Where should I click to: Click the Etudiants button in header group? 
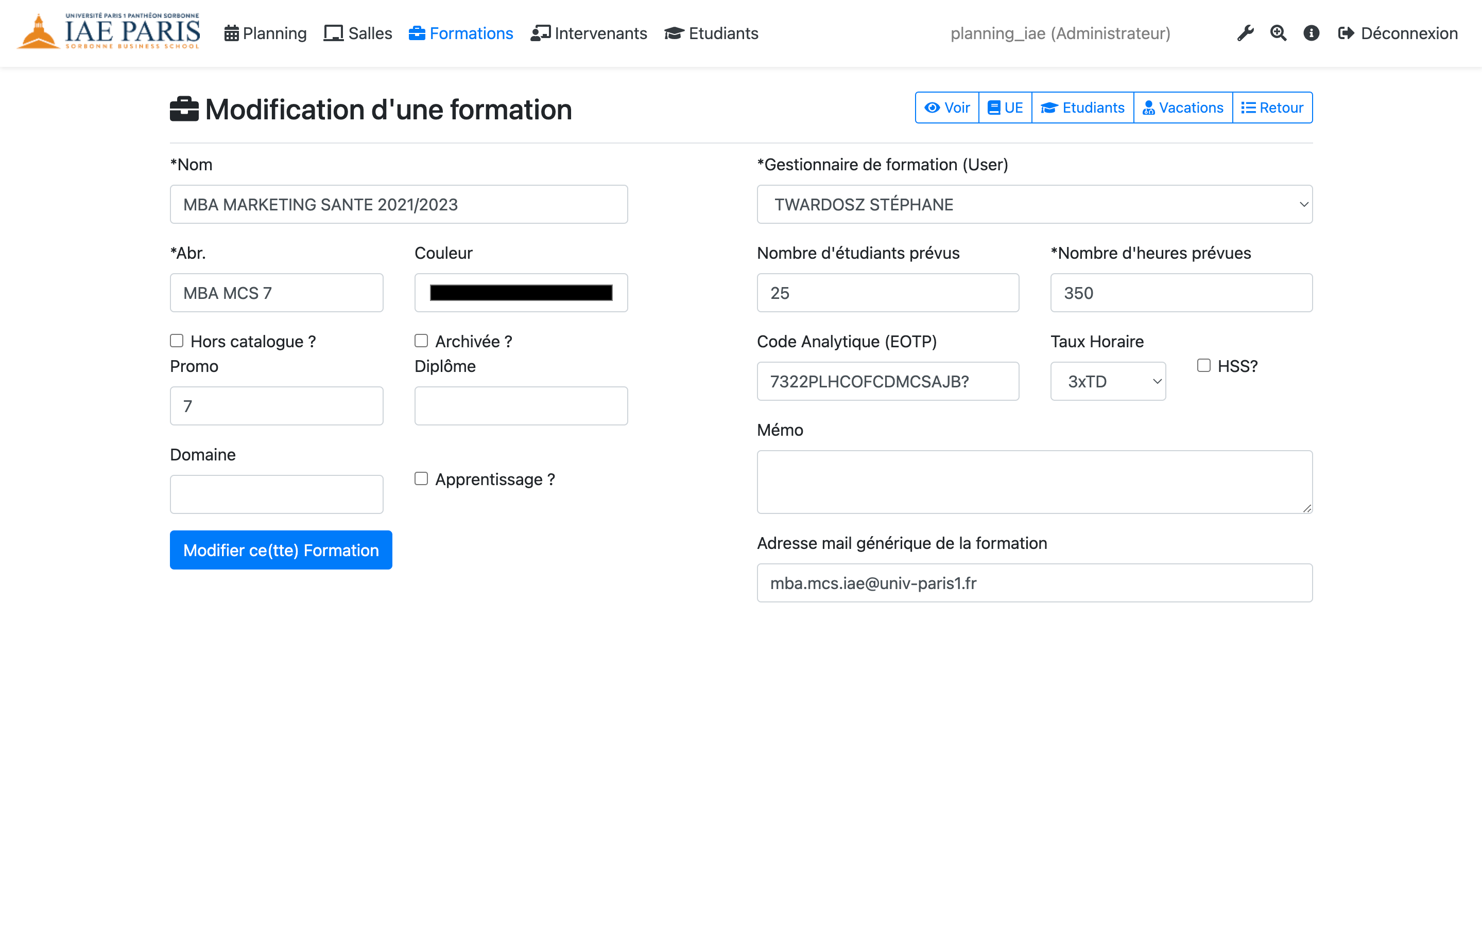[1082, 108]
